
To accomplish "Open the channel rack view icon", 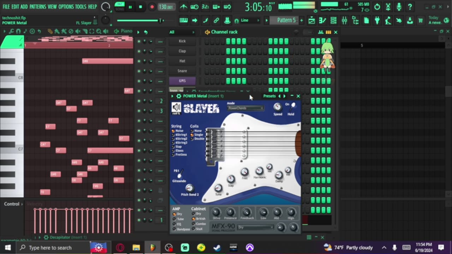I will tap(333, 20).
